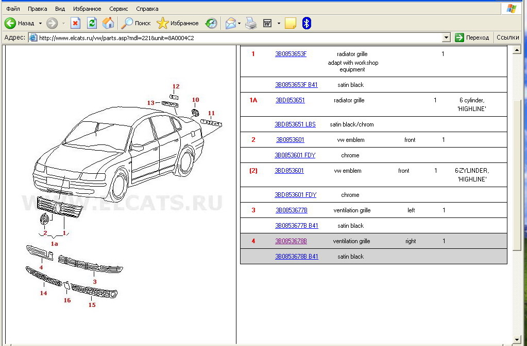Click the greyed Forward arrow icon
The width and height of the screenshot is (527, 346).
click(x=52, y=23)
